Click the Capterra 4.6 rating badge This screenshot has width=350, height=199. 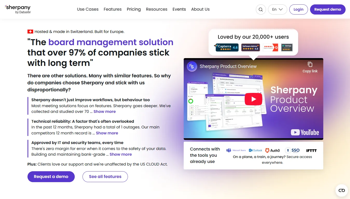(x=226, y=47)
